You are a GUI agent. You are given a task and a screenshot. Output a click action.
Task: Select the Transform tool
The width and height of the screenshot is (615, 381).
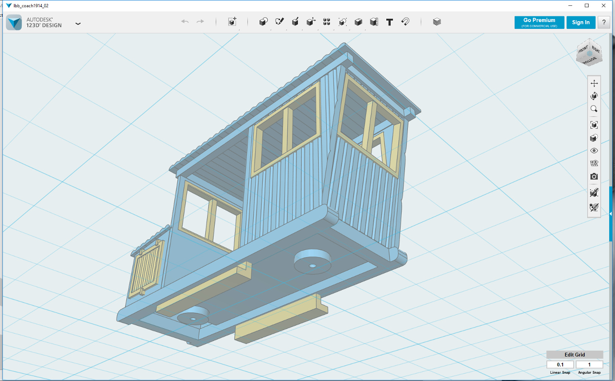[232, 22]
